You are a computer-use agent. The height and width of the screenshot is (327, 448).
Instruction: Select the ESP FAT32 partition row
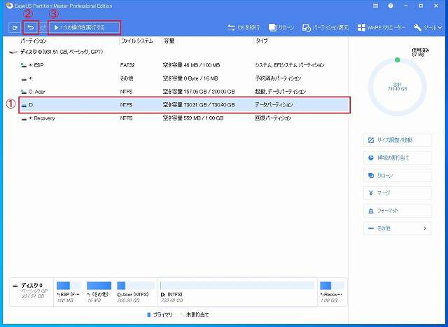coord(184,65)
